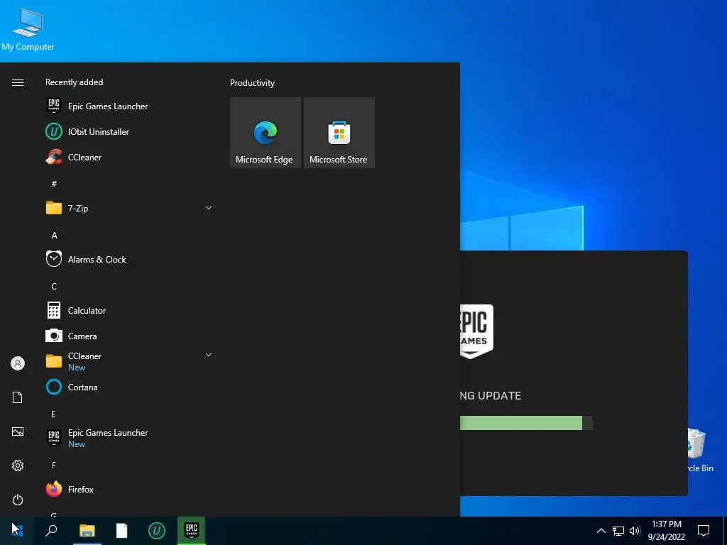The width and height of the screenshot is (727, 545).
Task: Open CCleaner app under Recently added
Action: click(129, 157)
